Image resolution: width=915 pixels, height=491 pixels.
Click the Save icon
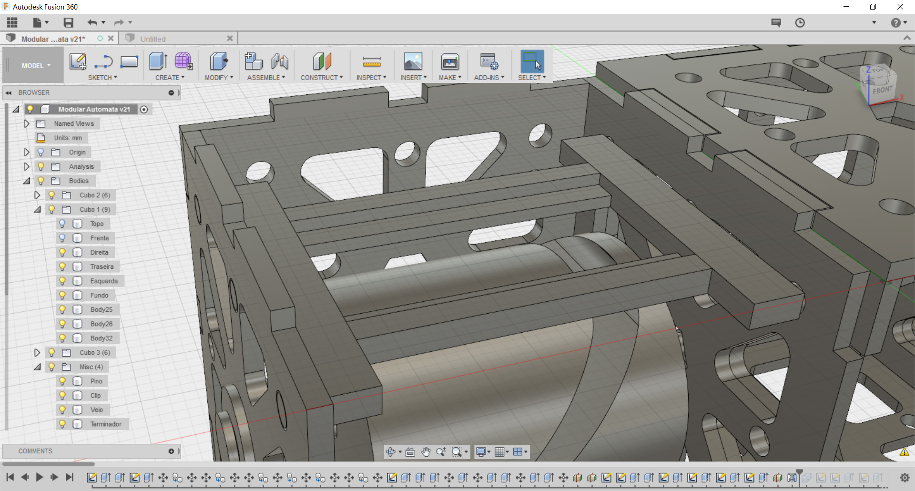(x=68, y=22)
